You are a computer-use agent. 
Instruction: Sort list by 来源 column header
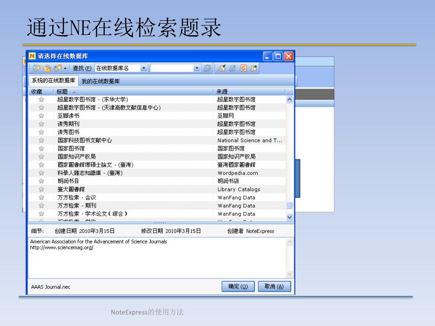tap(250, 92)
